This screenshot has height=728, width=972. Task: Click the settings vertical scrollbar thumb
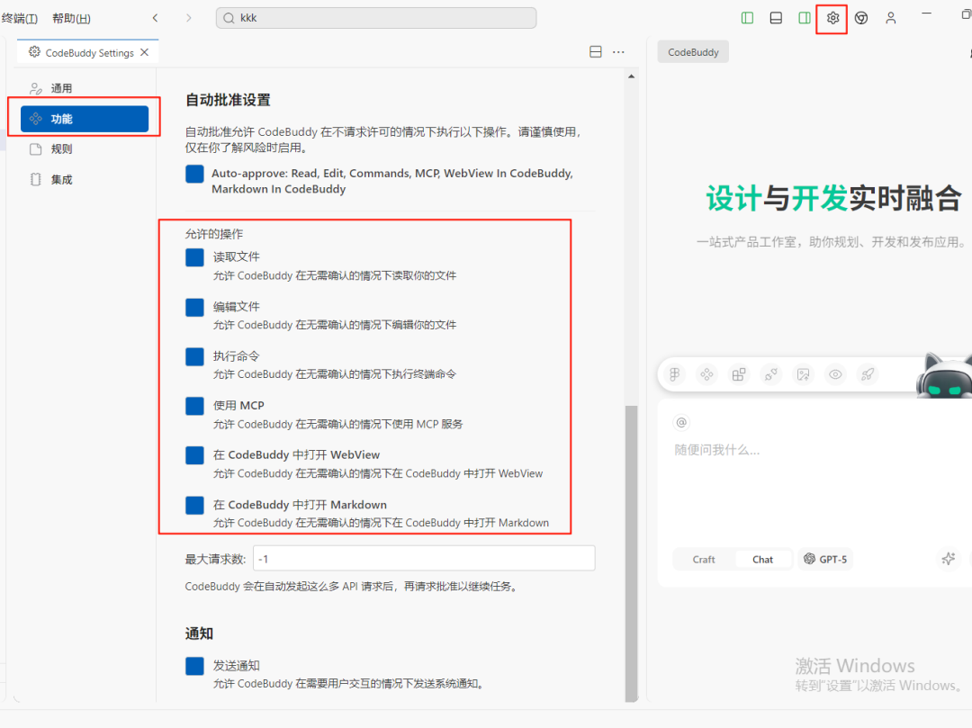pos(631,553)
